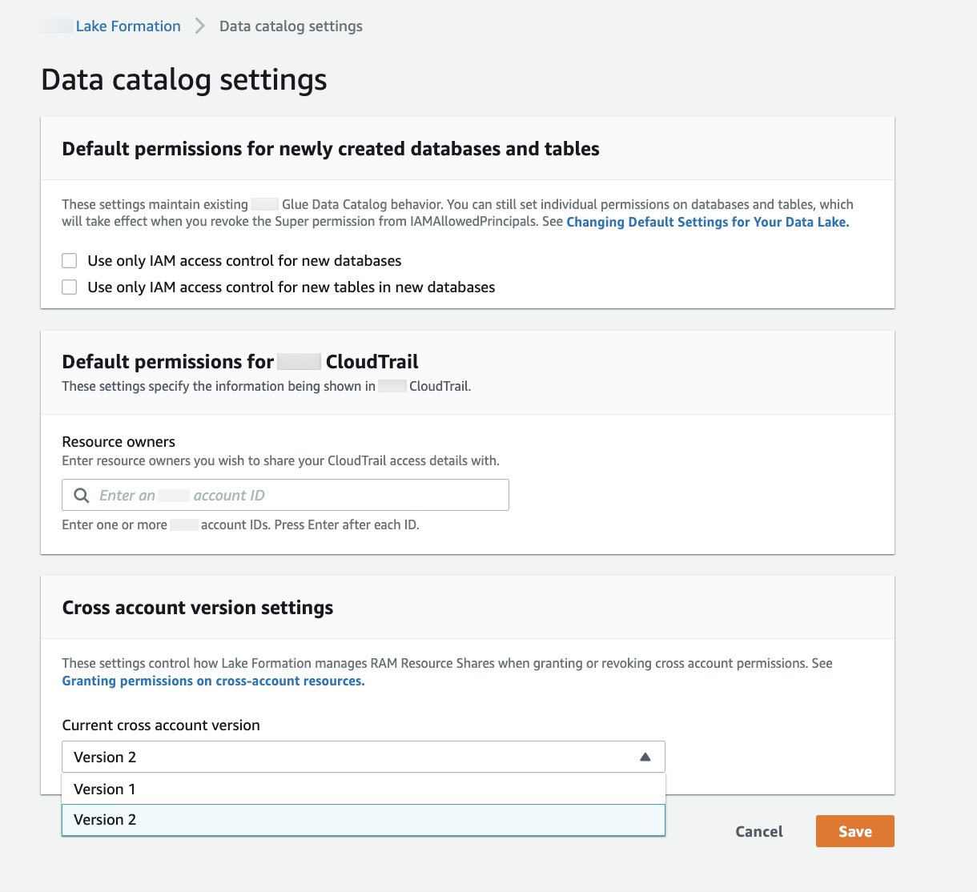This screenshot has width=977, height=892.
Task: Click the breadcrumb chevron separator
Action: tap(200, 26)
